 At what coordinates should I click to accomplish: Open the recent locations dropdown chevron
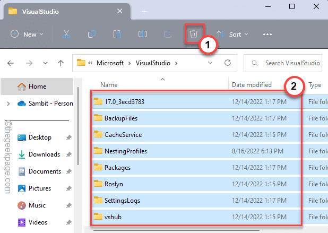tap(45, 63)
